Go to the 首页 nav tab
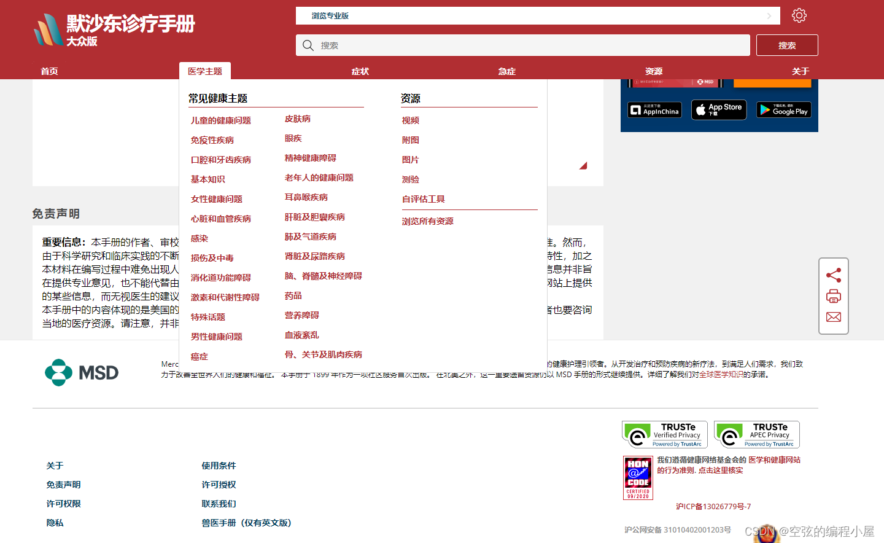 49,71
